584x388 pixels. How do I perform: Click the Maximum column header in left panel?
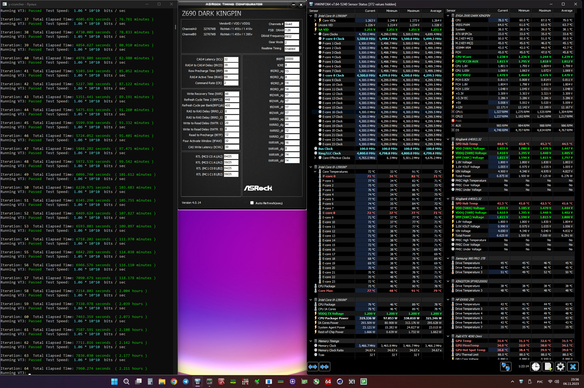tap(413, 11)
